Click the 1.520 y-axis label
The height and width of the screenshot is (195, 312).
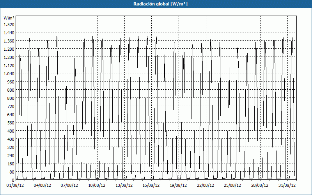(x=9, y=25)
